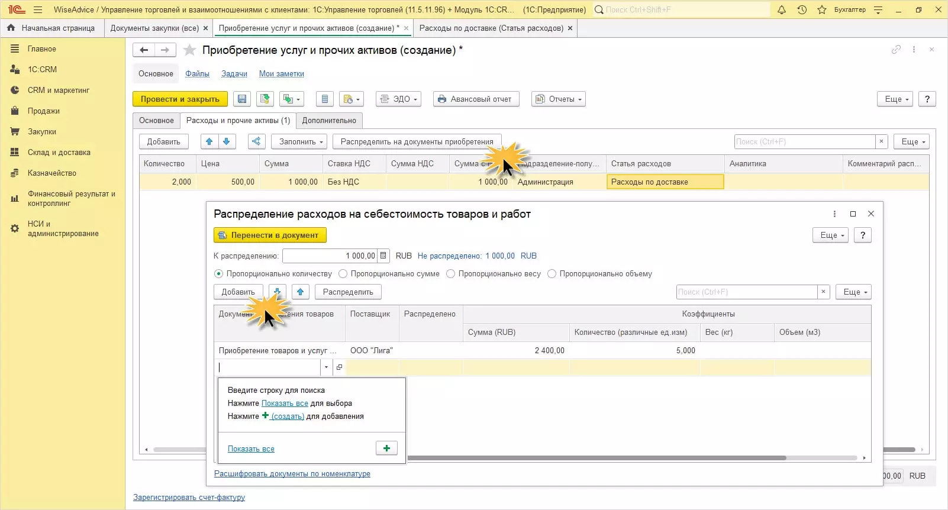Viewport: 948px width, 510px height.
Task: Click the green plus create button
Action: coord(386,448)
